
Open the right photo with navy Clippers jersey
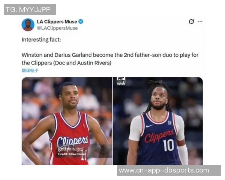click(x=158, y=121)
